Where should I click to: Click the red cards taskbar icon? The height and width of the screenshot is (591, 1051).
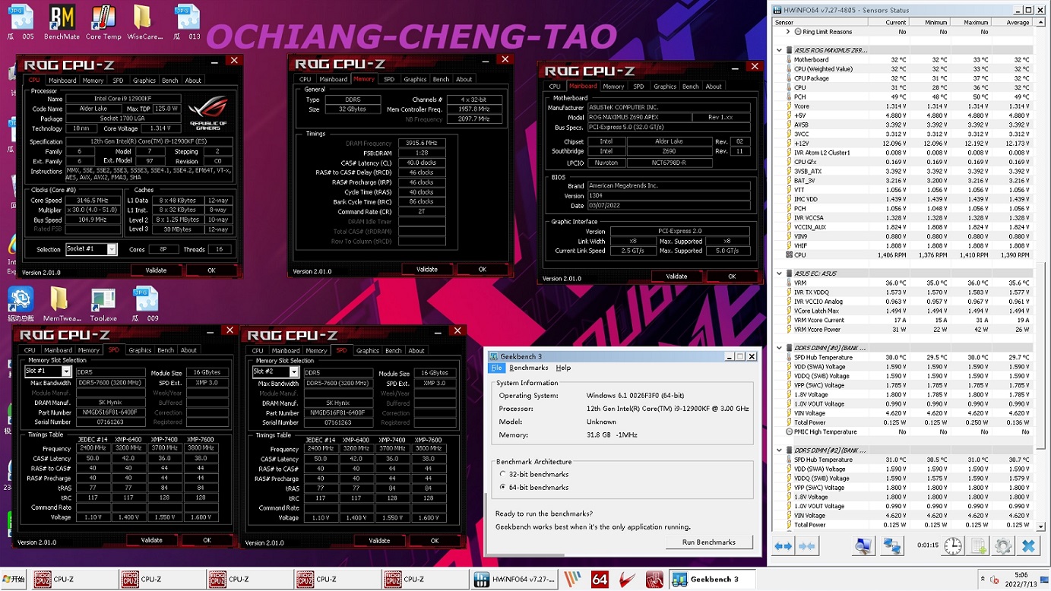[654, 580]
